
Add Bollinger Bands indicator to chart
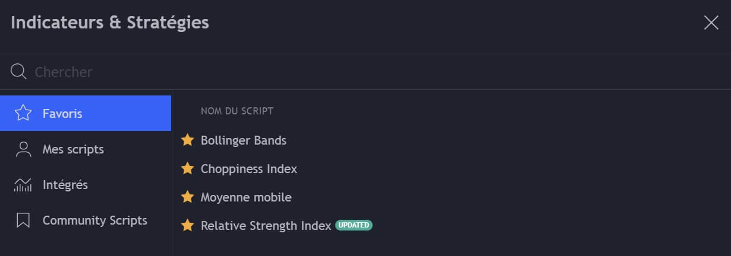[x=244, y=140]
